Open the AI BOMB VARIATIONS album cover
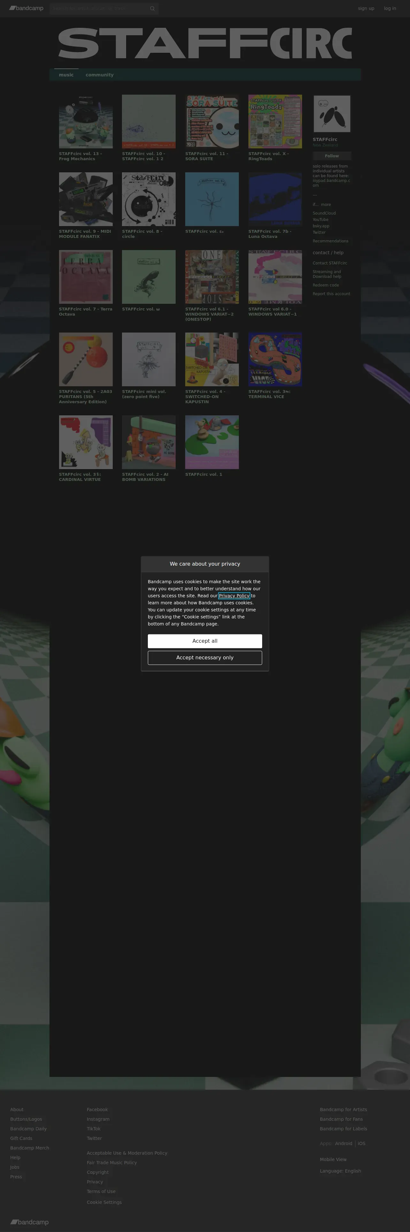Viewport: 410px width, 1232px height. 148,443
